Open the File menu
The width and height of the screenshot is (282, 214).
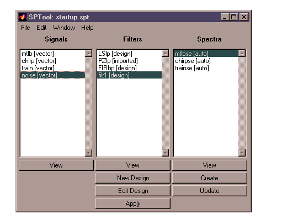tap(25, 28)
